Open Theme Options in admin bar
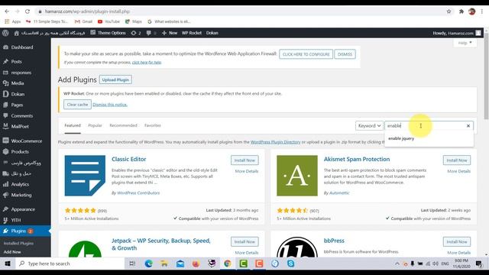Image resolution: width=489 pixels, height=275 pixels. pos(108,33)
